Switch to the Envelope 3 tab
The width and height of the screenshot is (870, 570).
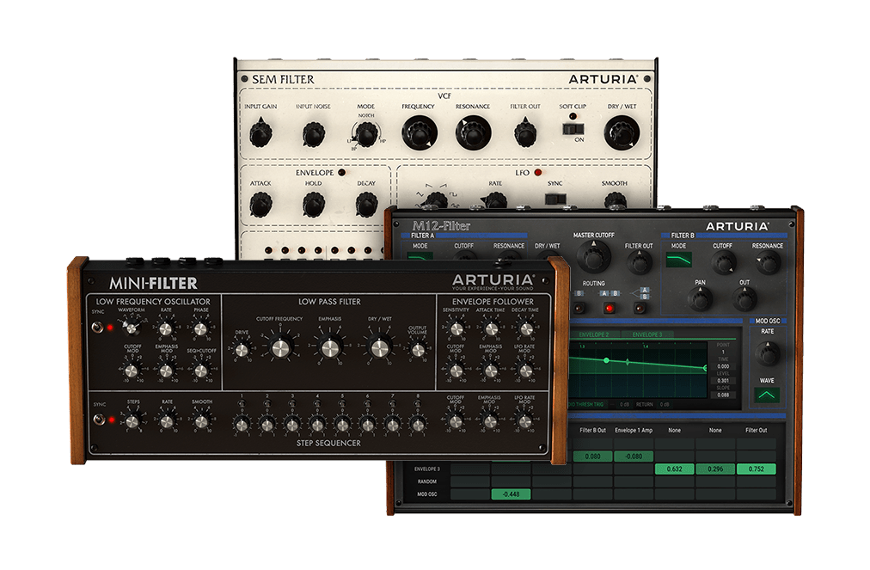click(647, 334)
